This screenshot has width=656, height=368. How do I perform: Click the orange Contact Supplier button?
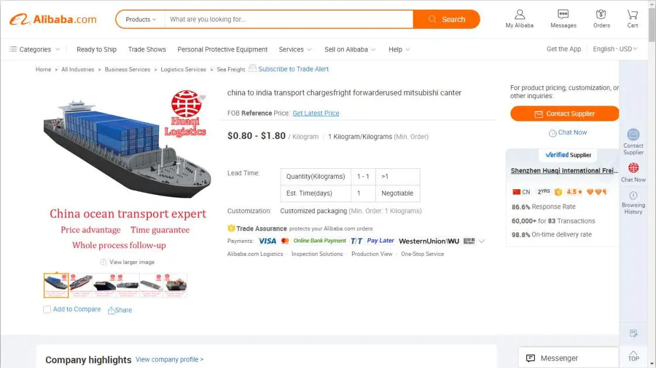click(564, 114)
